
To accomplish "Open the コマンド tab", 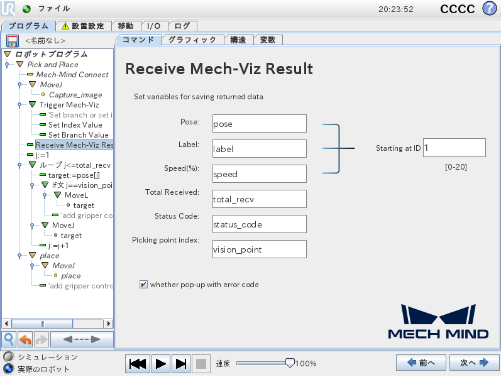I will (x=138, y=40).
